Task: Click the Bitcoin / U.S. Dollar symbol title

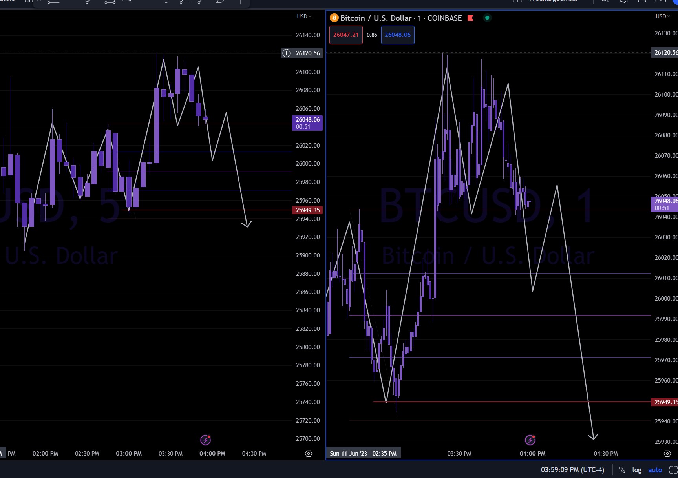Action: point(376,18)
